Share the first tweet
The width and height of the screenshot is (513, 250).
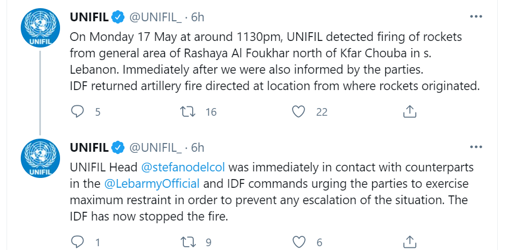pyautogui.click(x=409, y=112)
